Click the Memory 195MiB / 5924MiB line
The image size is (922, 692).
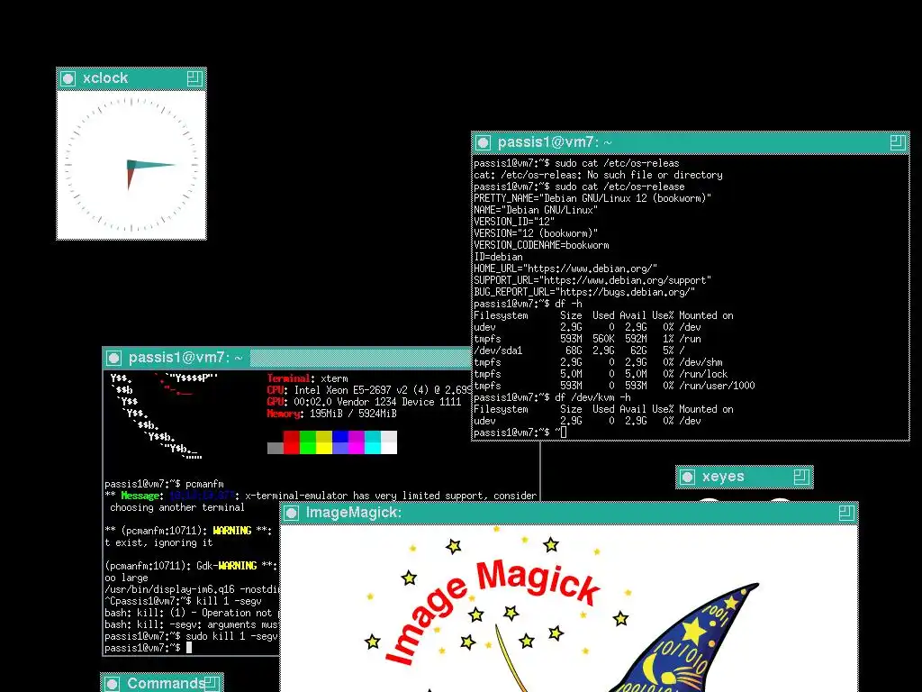pos(331,414)
